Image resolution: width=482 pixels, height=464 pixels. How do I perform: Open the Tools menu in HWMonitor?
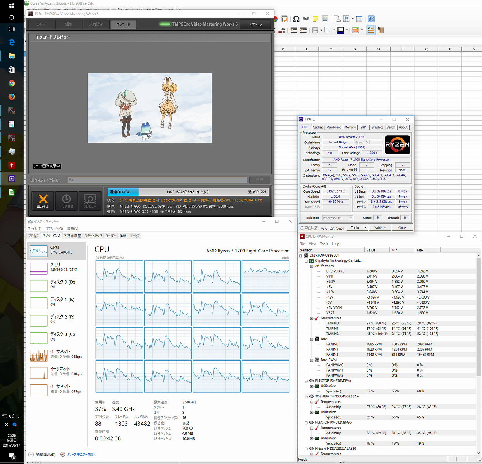click(324, 244)
